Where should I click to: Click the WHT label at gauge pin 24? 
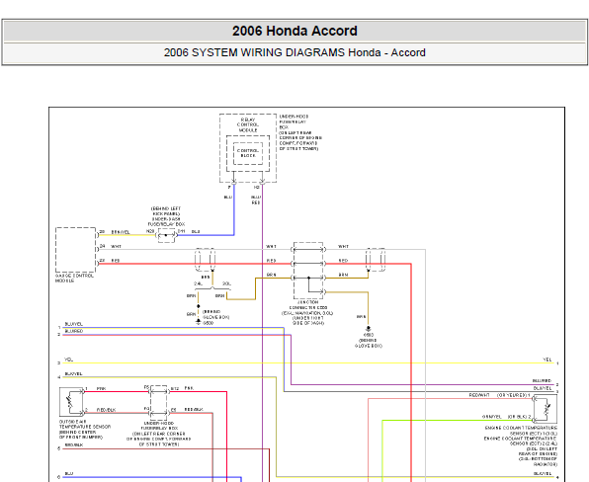[x=116, y=247]
